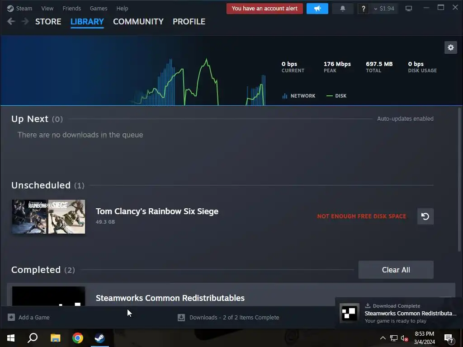The height and width of the screenshot is (347, 463).
Task: Open the taskbar clock and date
Action: pos(424,338)
